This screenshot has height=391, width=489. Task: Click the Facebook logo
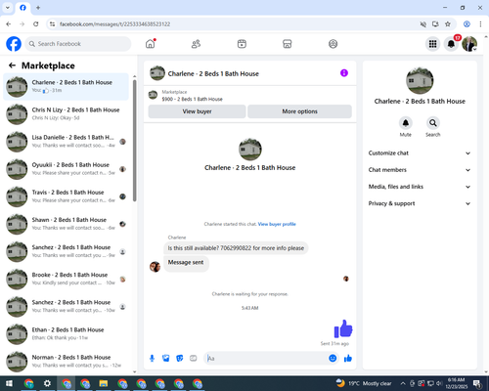coord(14,44)
